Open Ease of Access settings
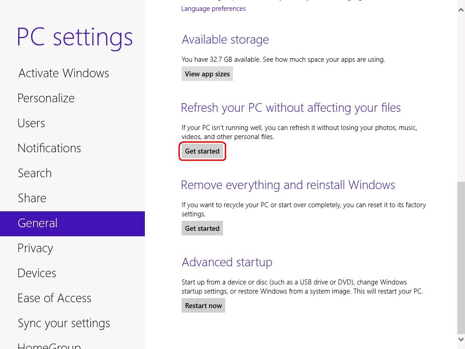465x349 pixels. point(54,298)
